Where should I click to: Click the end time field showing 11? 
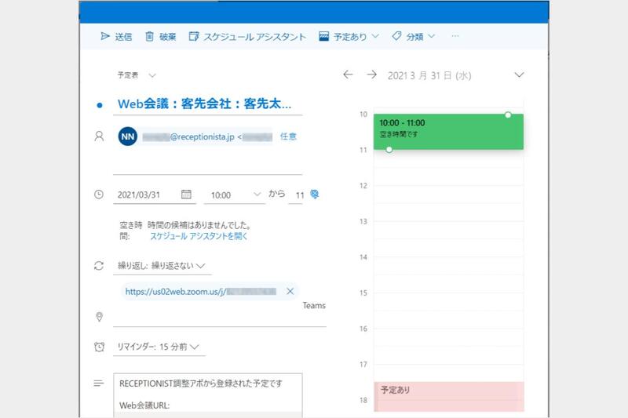point(296,194)
